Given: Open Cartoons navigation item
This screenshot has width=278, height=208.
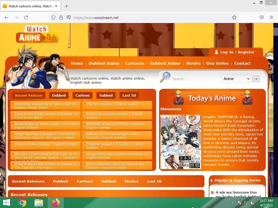Looking at the screenshot, I should pyautogui.click(x=135, y=63).
